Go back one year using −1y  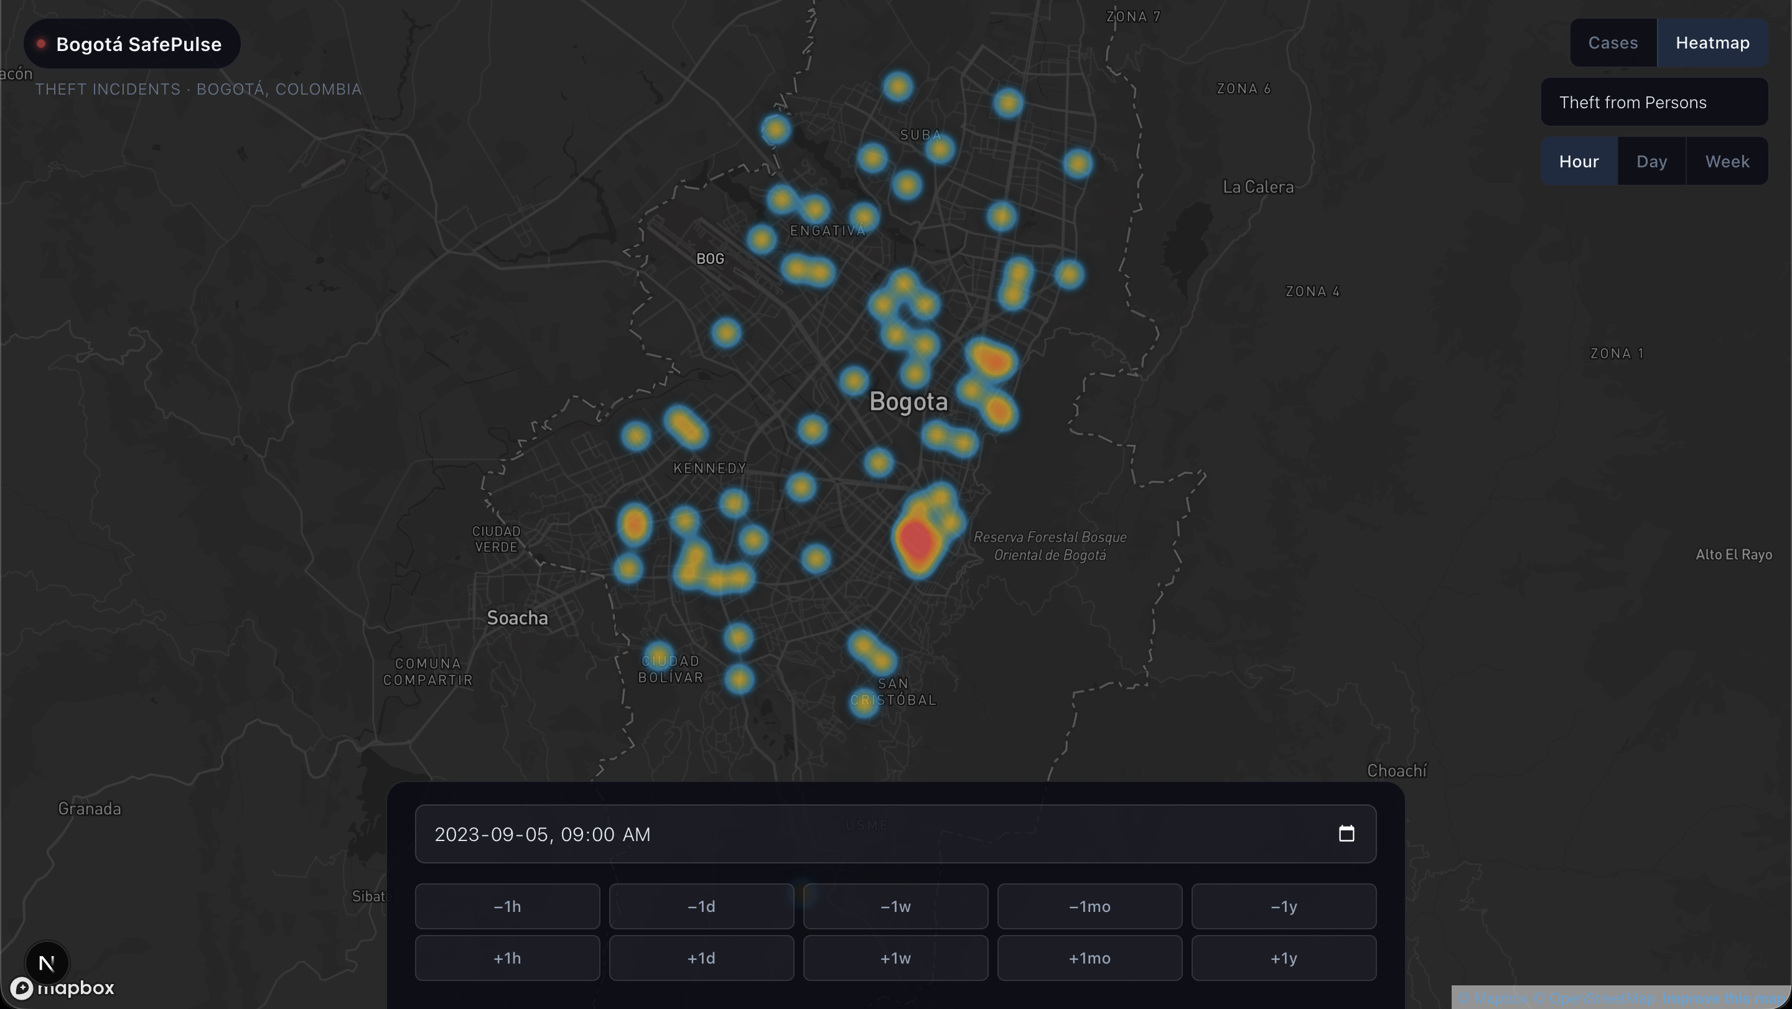point(1283,907)
